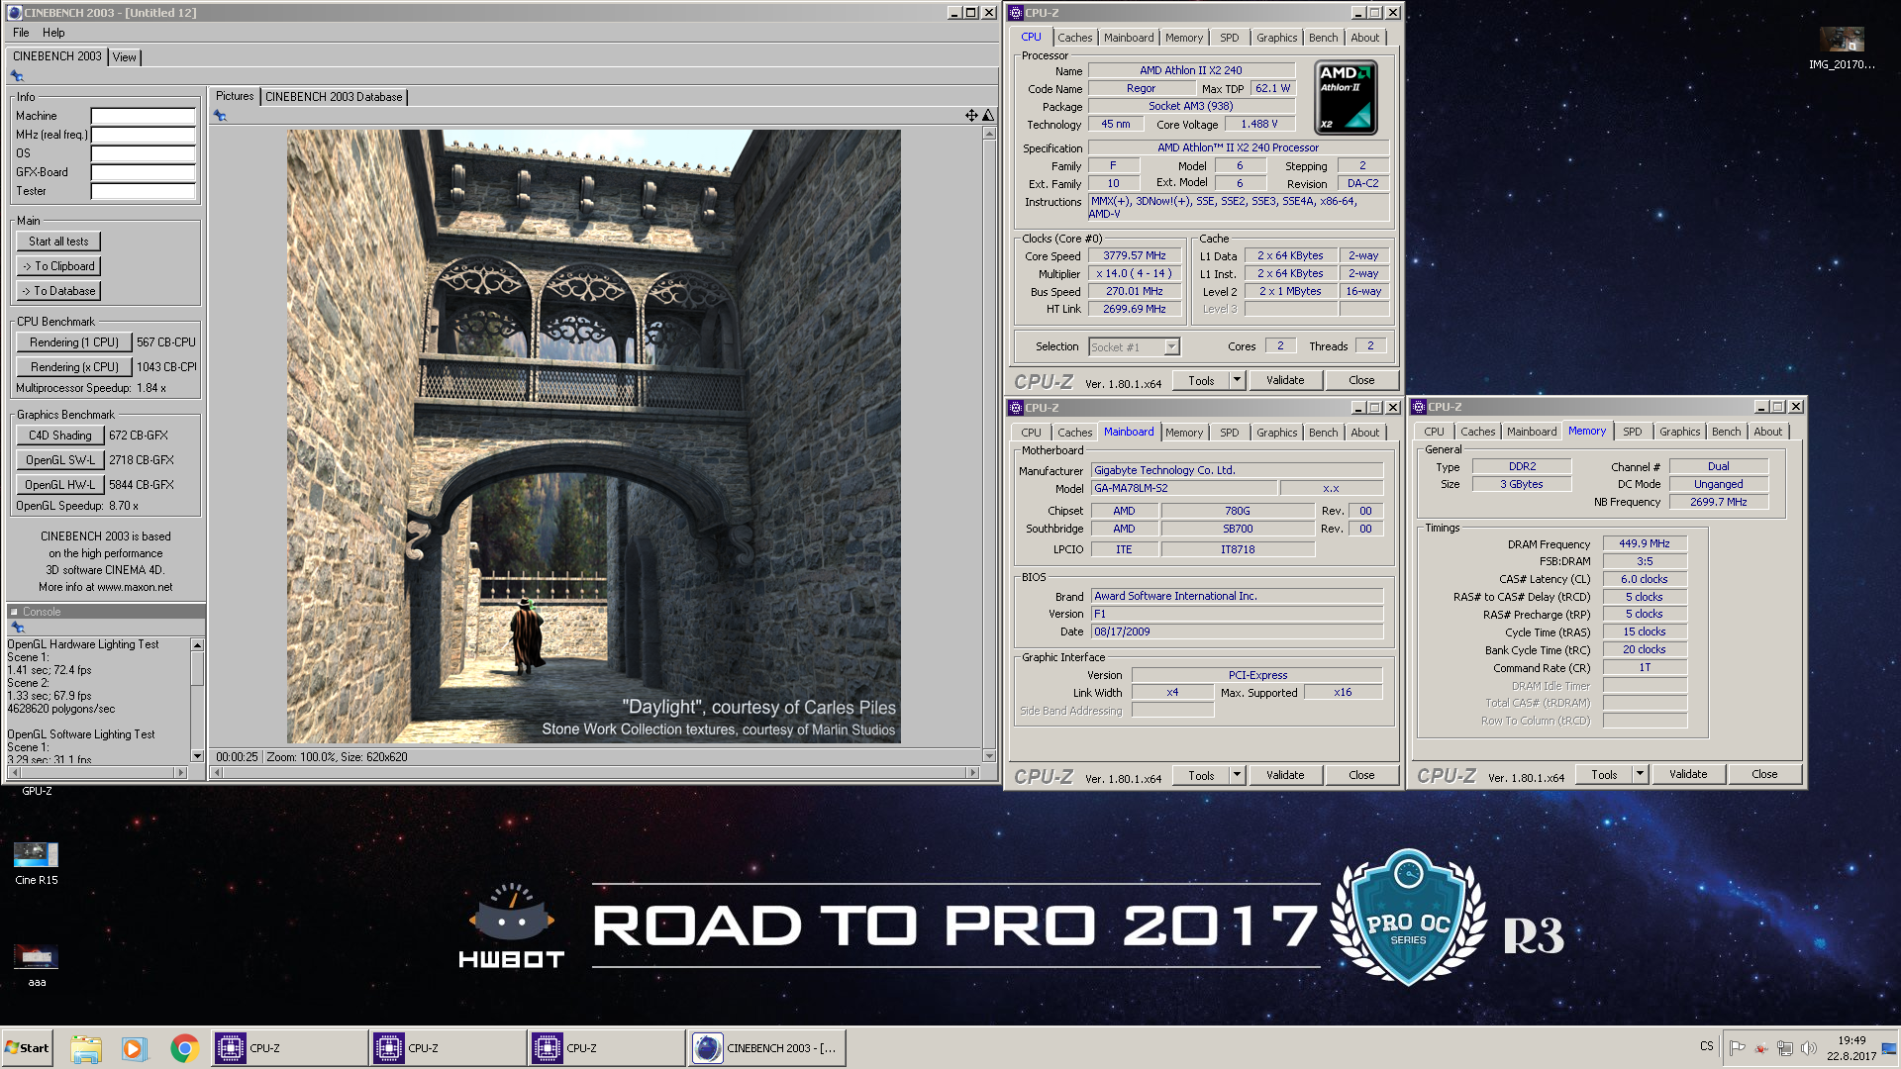This screenshot has width=1901, height=1069.
Task: Run OpenGL HW-L benchmark
Action: point(59,485)
